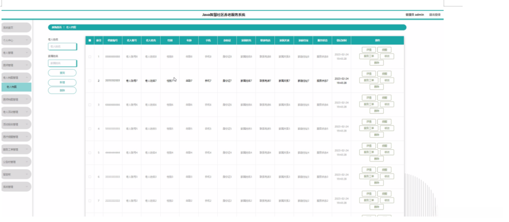
Task: Open 详情 for row 7777777777
Action: point(369,74)
